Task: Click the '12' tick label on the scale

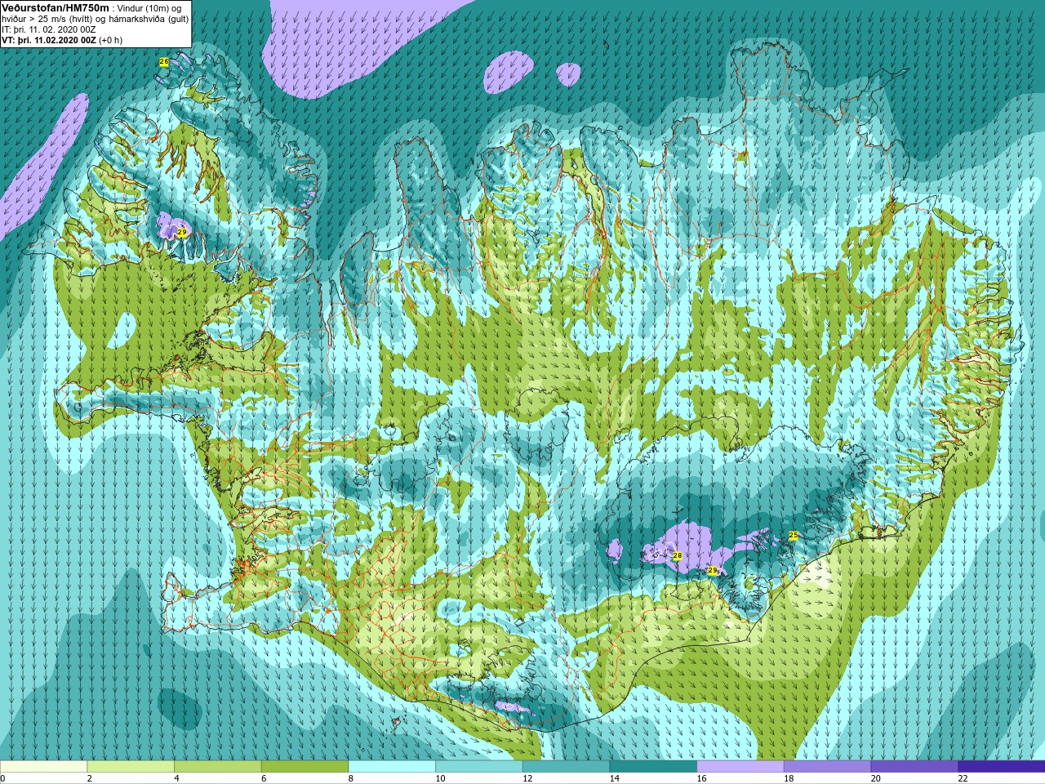Action: (x=527, y=778)
